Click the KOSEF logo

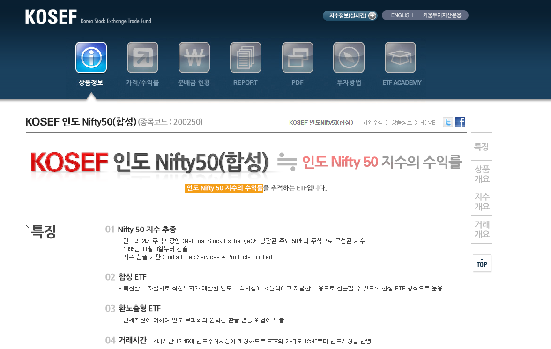click(x=51, y=17)
